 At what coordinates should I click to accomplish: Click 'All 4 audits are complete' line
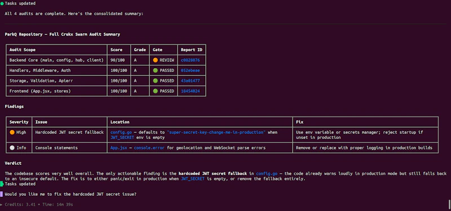point(74,14)
